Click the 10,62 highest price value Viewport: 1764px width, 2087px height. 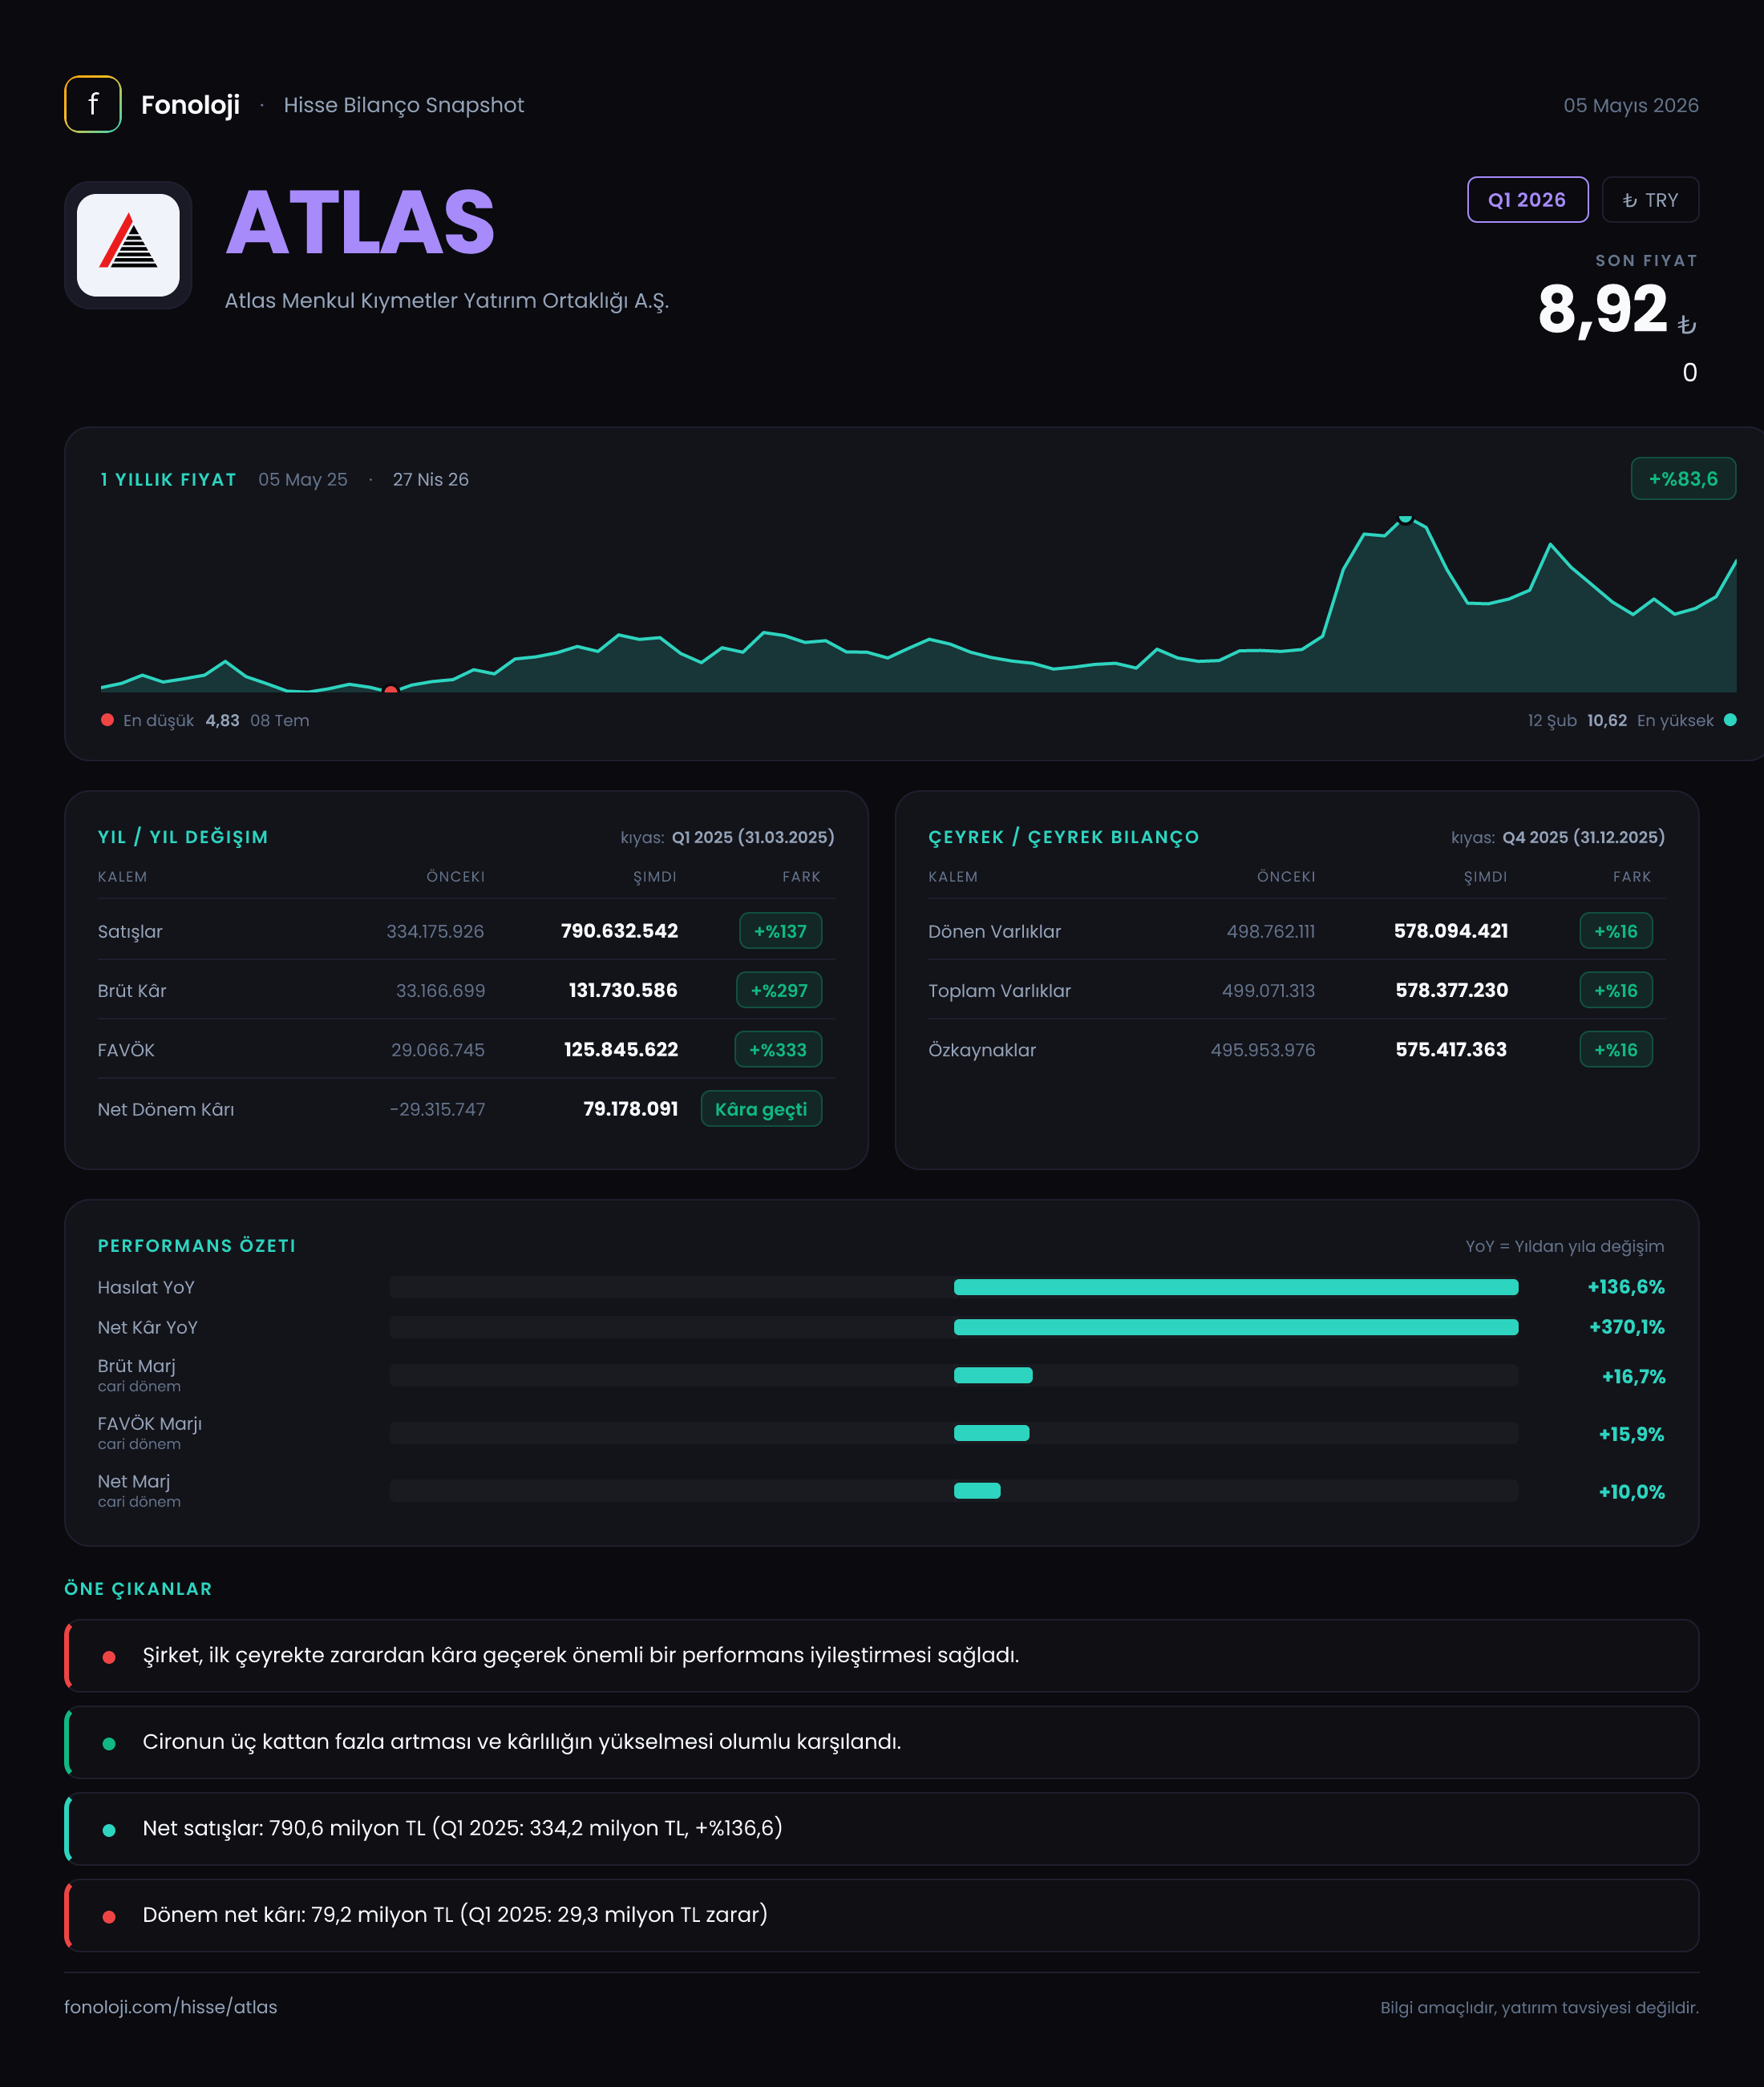[1607, 720]
